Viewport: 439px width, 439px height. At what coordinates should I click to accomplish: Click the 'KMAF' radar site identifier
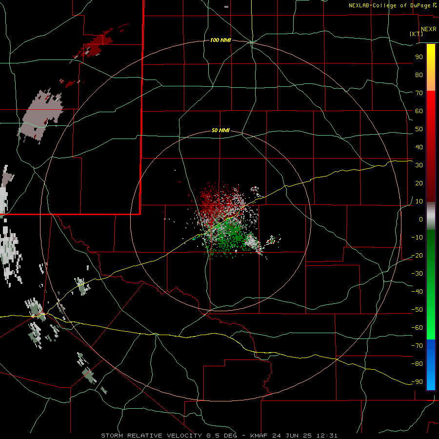(x=259, y=436)
